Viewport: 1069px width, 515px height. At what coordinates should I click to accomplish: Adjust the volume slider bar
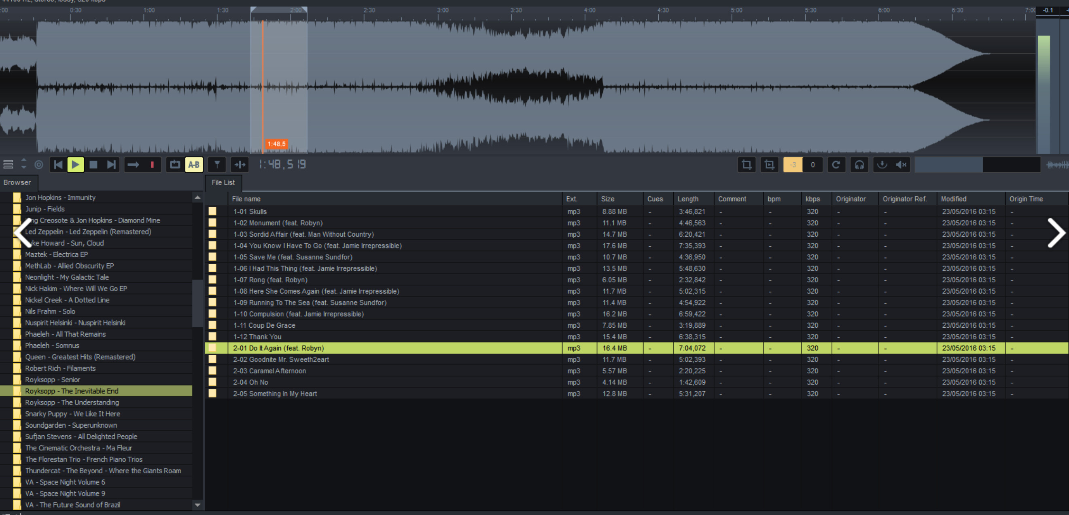(977, 165)
